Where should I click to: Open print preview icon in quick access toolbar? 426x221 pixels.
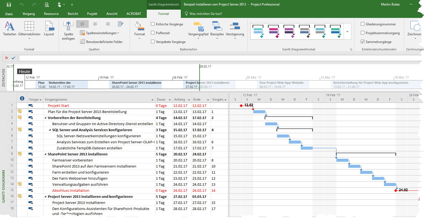47,4
